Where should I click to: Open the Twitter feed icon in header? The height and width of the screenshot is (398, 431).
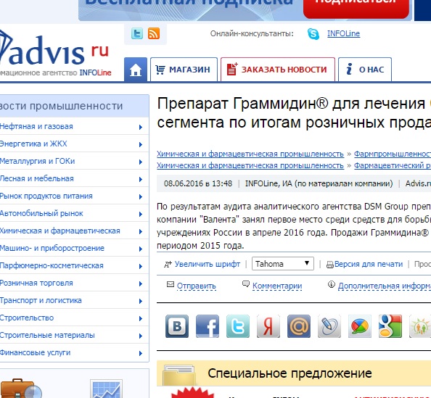click(x=137, y=33)
